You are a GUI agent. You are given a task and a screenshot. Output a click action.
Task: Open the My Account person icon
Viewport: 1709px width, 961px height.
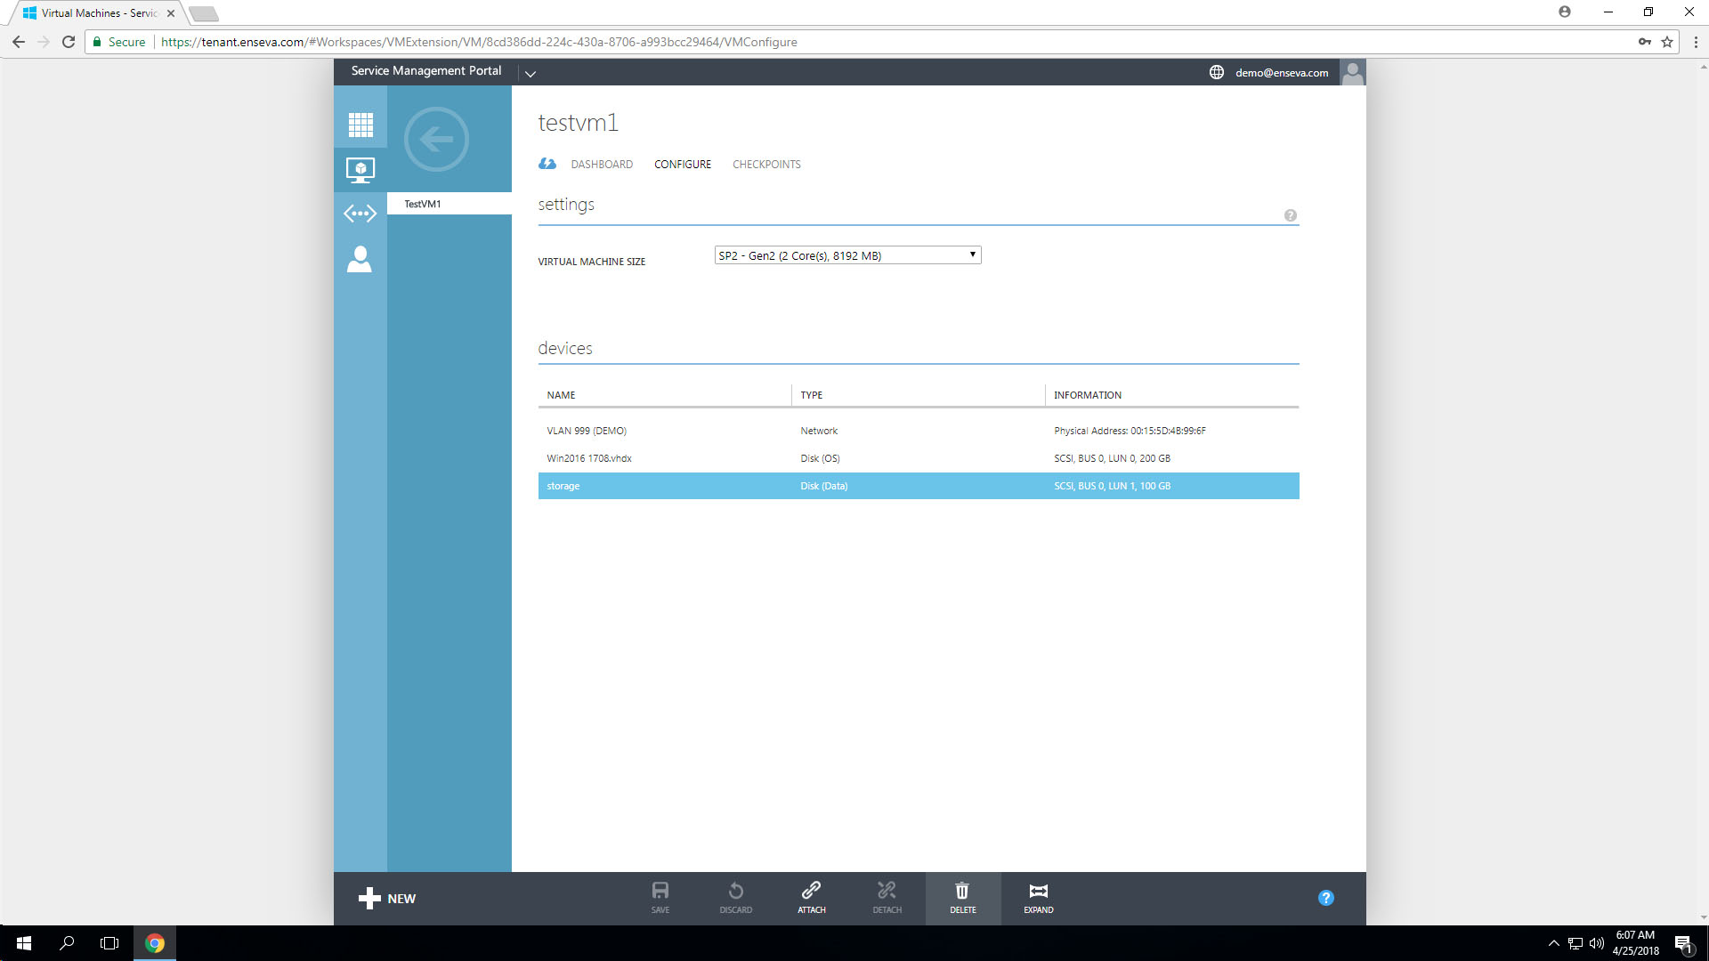(x=360, y=259)
